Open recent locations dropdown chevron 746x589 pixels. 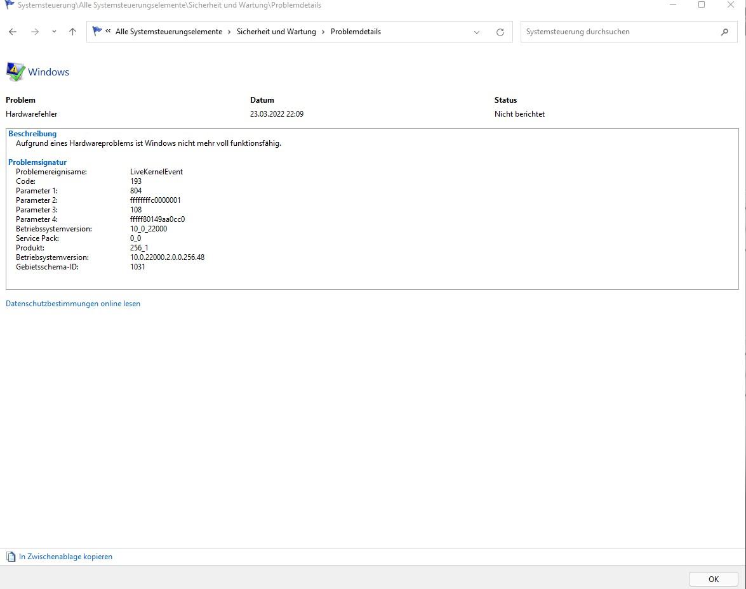(54, 32)
